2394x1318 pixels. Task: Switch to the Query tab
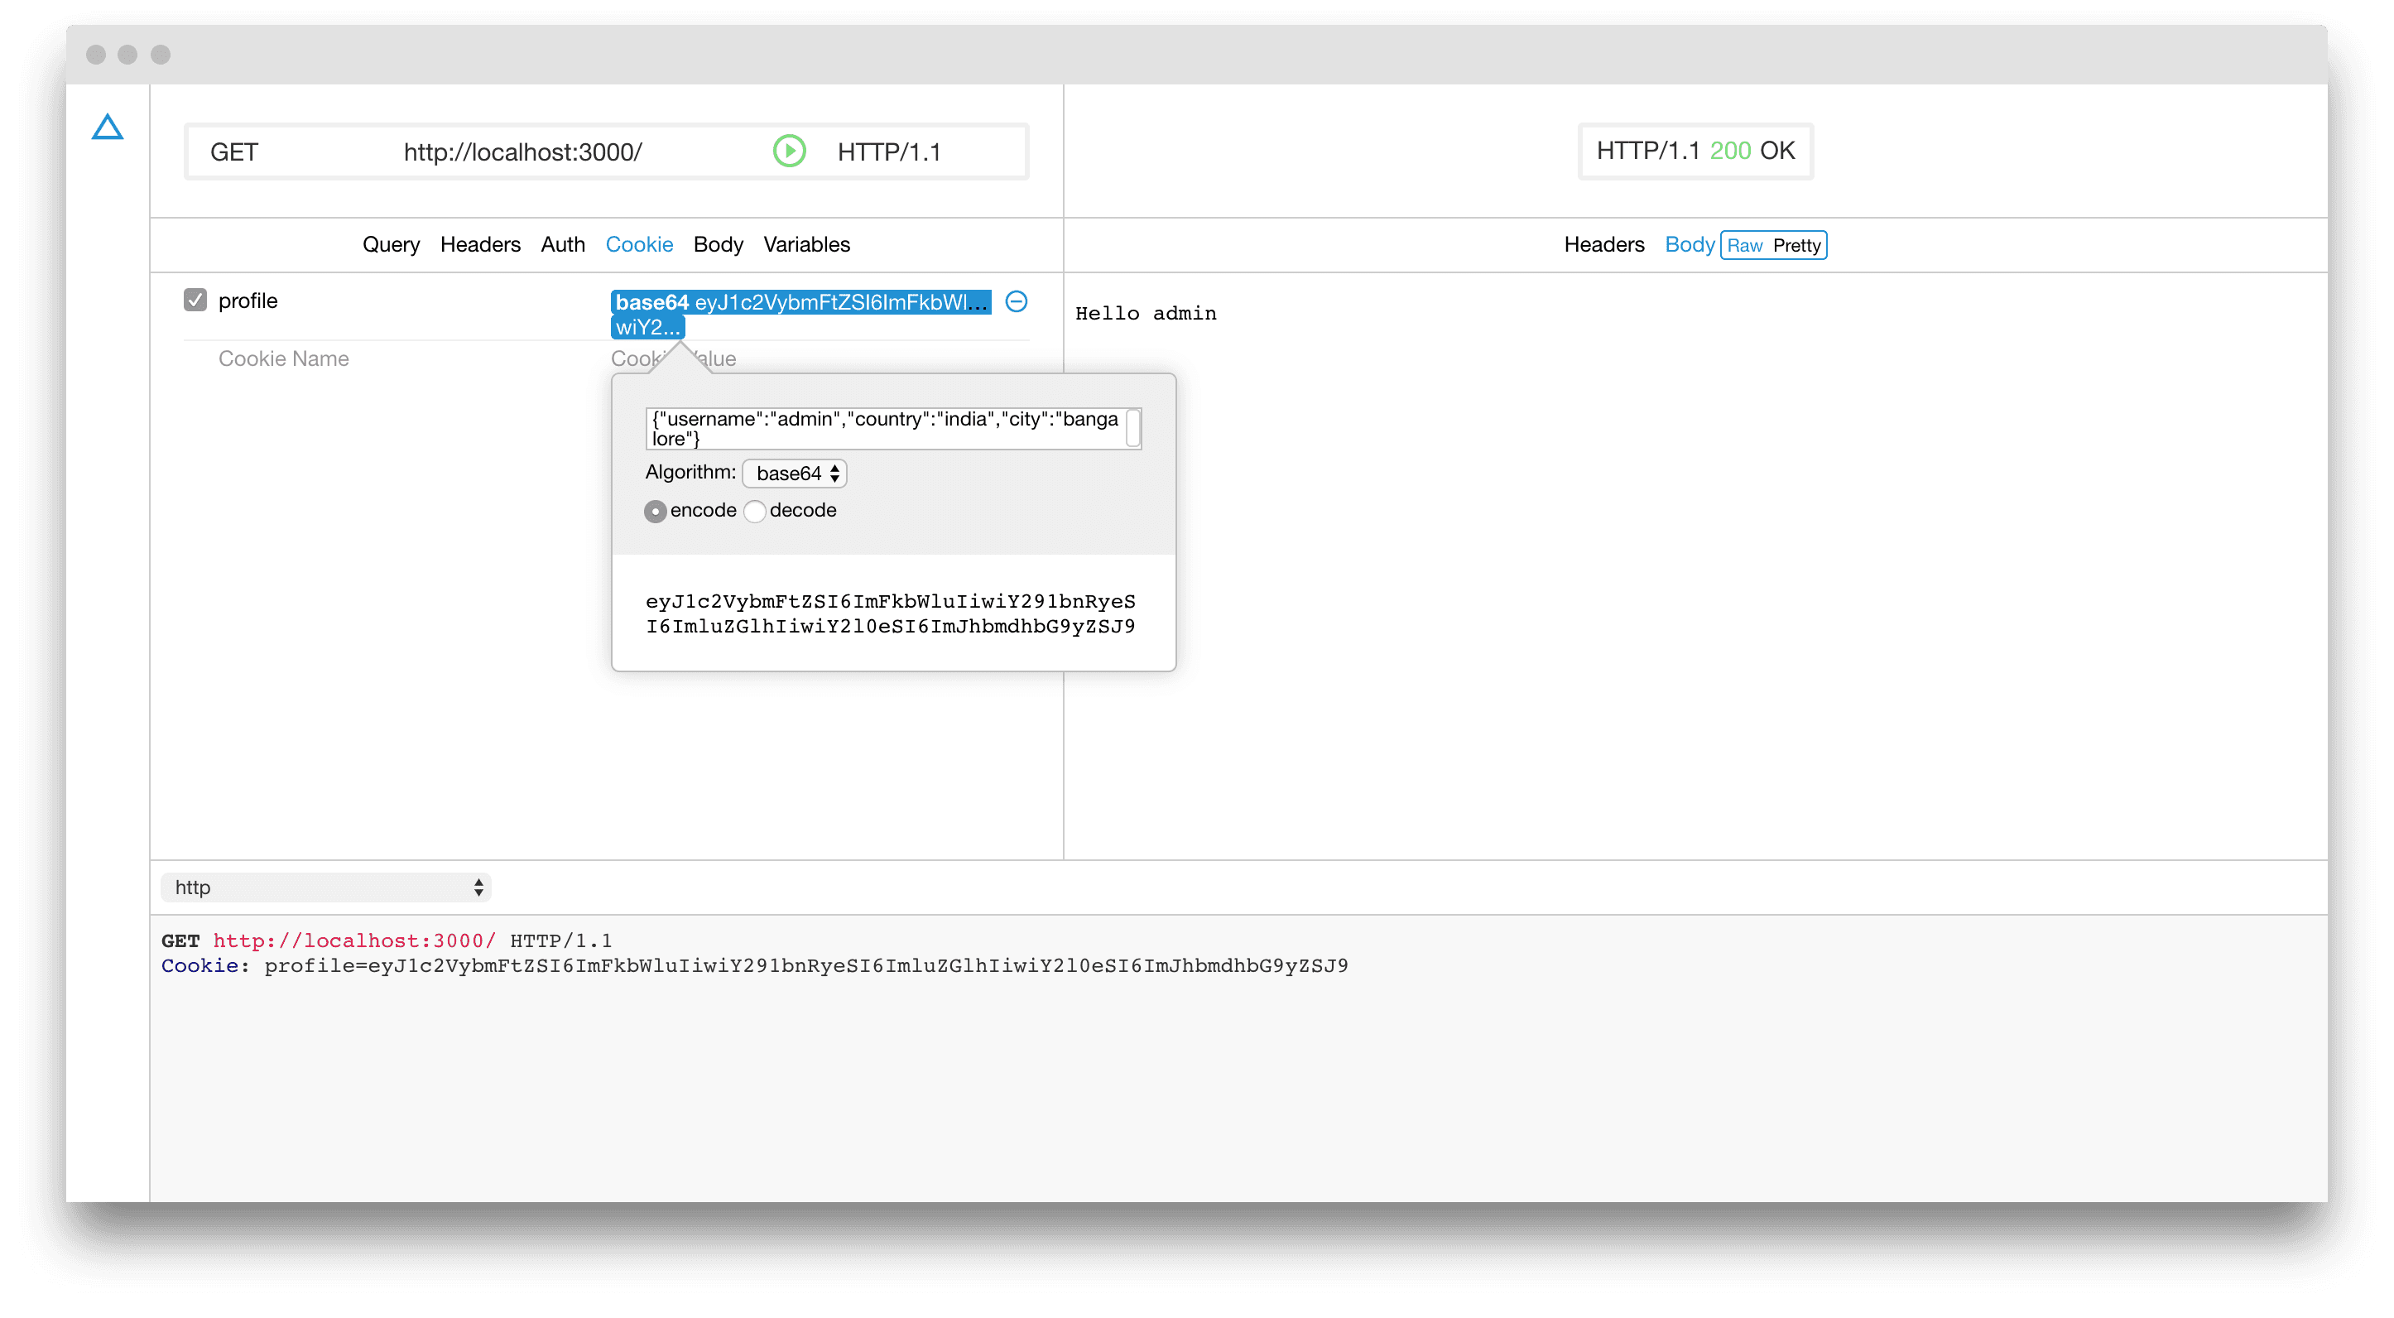tap(391, 244)
